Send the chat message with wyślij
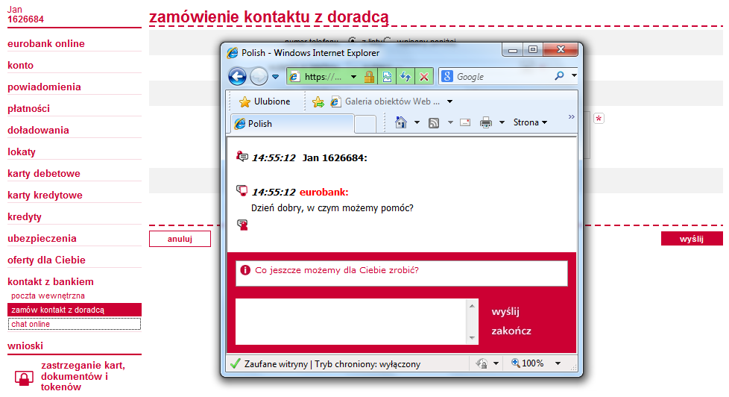This screenshot has width=729, height=397. [x=505, y=311]
